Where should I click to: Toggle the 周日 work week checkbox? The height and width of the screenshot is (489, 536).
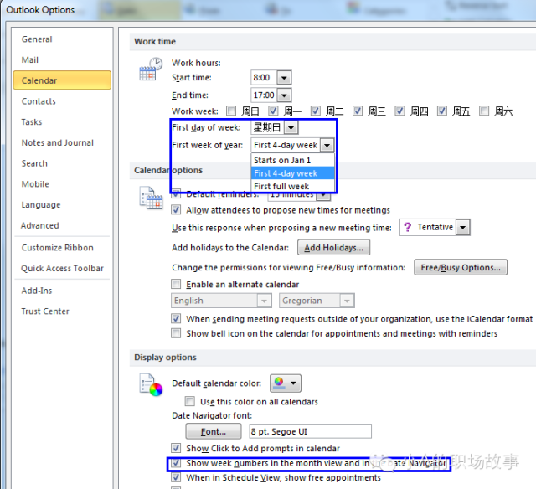[231, 111]
